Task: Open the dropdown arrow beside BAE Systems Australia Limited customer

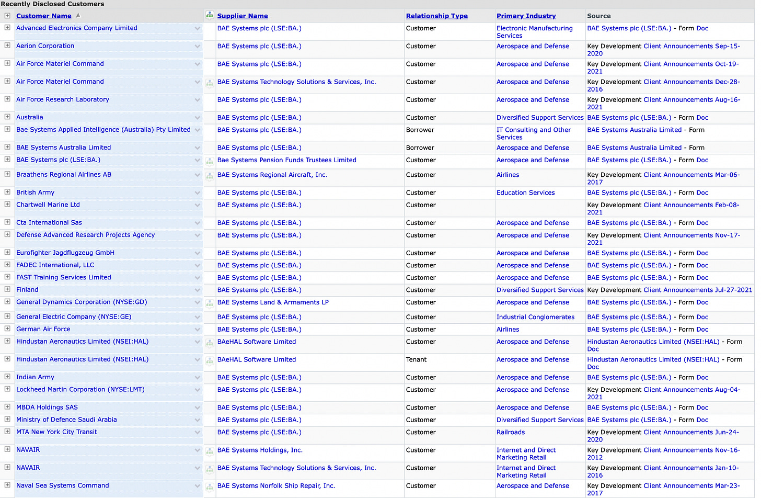Action: [x=198, y=148]
